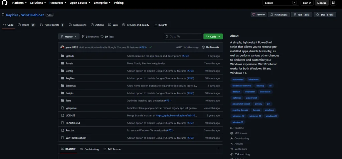Expand the Open Source menu
The width and height of the screenshot is (342, 159).
(x=80, y=3)
